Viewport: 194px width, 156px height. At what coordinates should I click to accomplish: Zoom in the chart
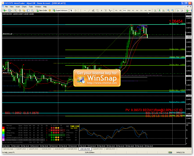coord(168,11)
